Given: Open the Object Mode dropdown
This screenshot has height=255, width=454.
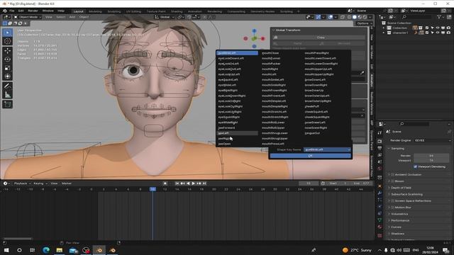Looking at the screenshot, I should (28, 17).
